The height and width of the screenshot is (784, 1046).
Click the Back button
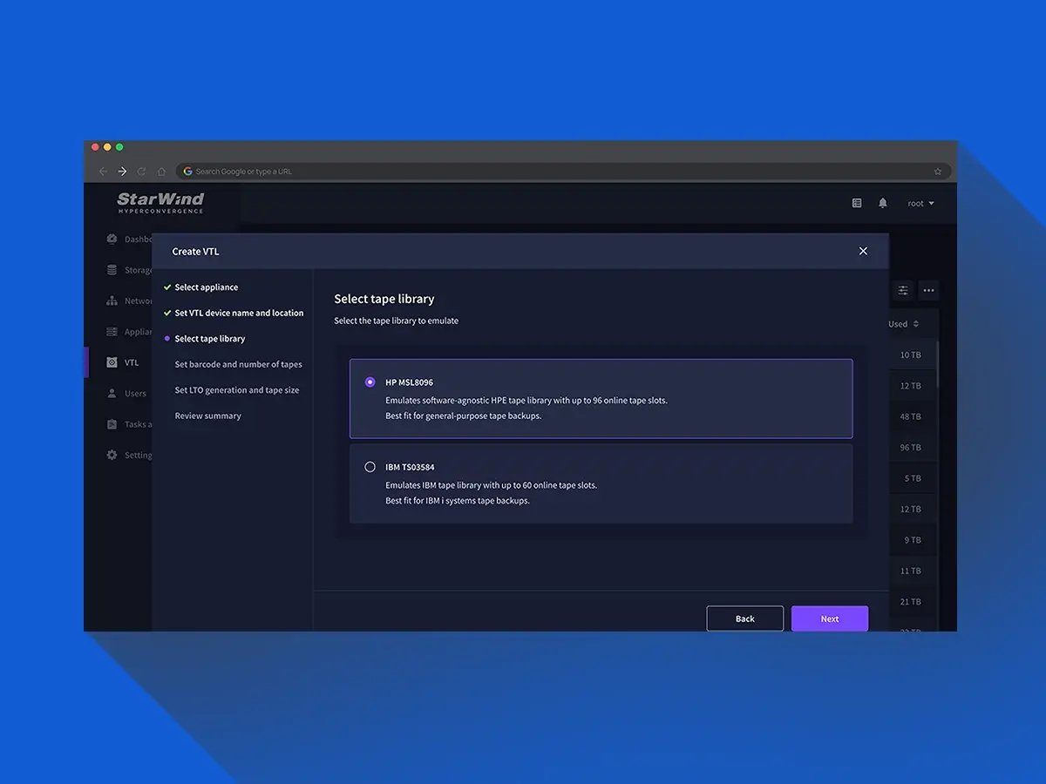coord(744,618)
